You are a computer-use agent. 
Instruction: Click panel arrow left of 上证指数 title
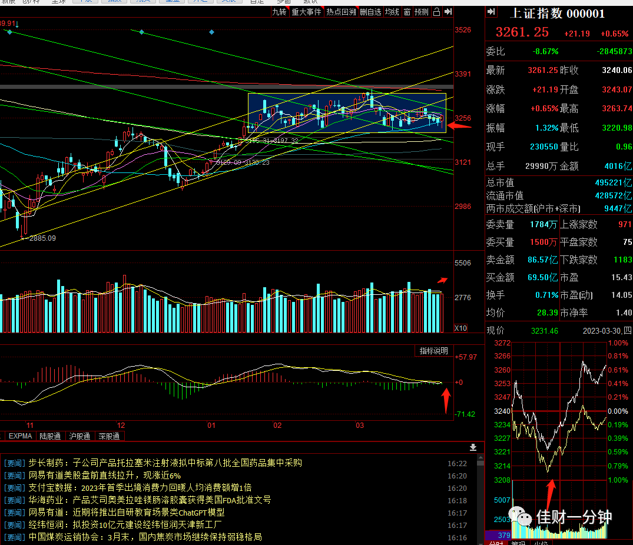pos(491,12)
